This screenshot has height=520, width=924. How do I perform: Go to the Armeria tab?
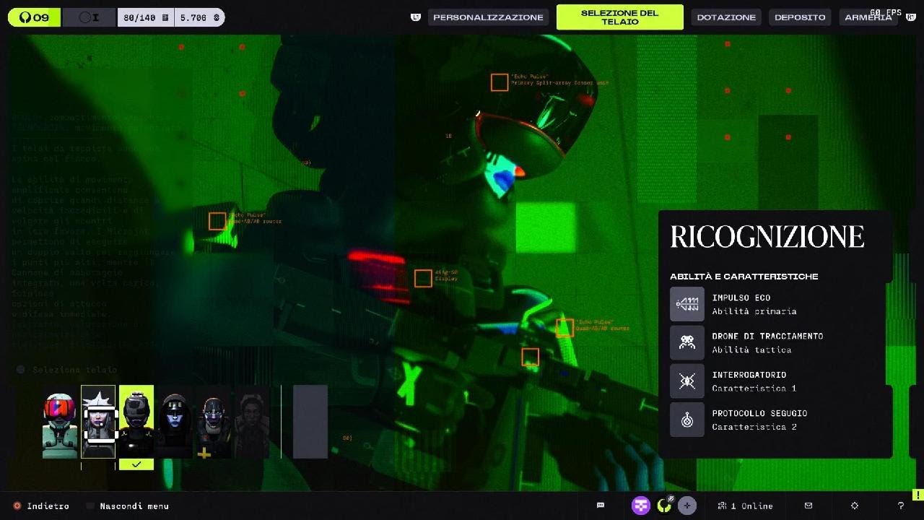tap(868, 17)
